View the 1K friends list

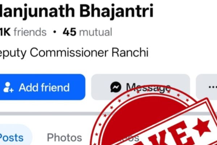point(23,32)
